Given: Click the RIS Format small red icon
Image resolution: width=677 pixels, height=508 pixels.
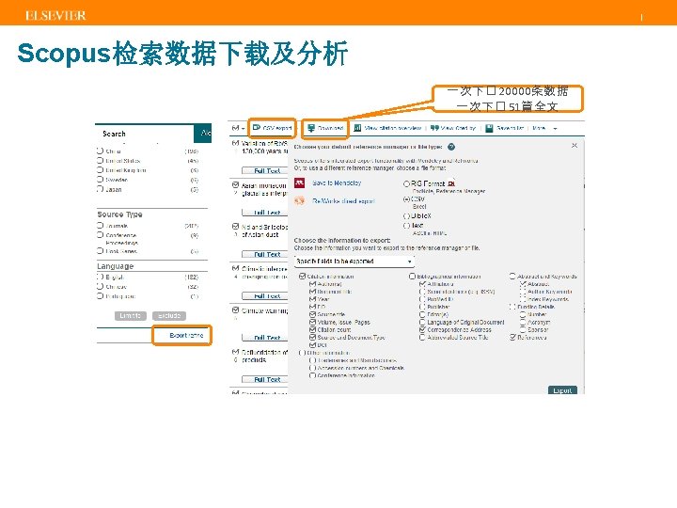Looking at the screenshot, I should click(x=451, y=183).
